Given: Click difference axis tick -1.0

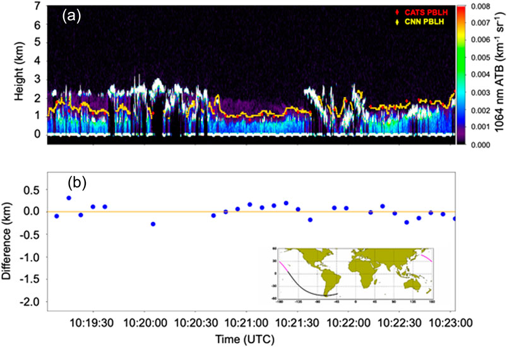Looking at the screenshot, I should click(30, 257).
